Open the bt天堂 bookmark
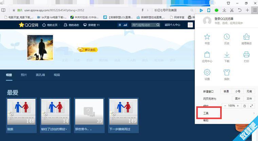 point(52,17)
